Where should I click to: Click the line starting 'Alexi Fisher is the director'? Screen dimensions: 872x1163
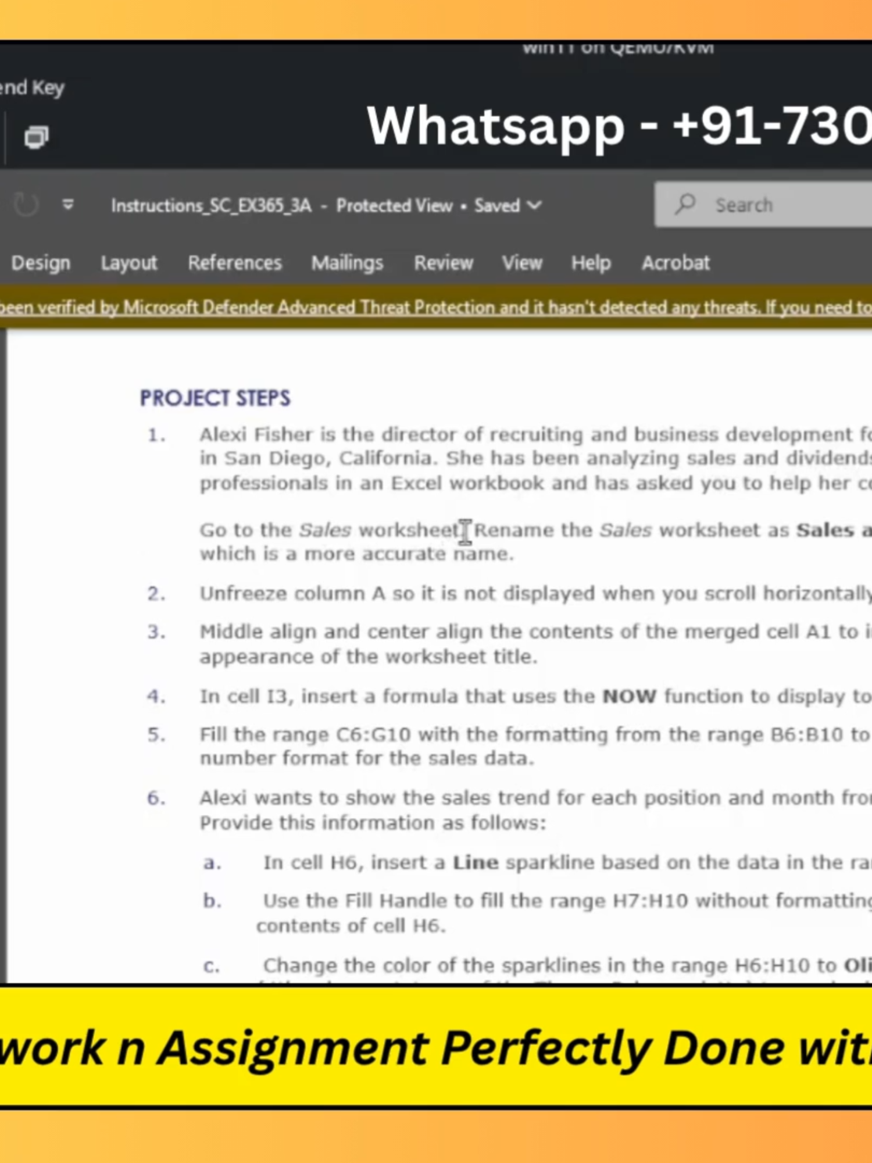pos(535,434)
